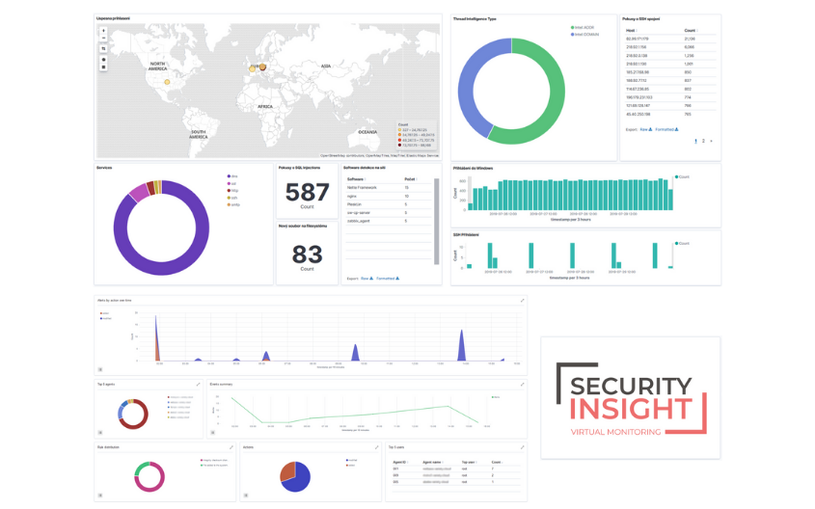The width and height of the screenshot is (815, 509).
Task: Sort Top 5 users by Agent name
Action: coord(433,462)
